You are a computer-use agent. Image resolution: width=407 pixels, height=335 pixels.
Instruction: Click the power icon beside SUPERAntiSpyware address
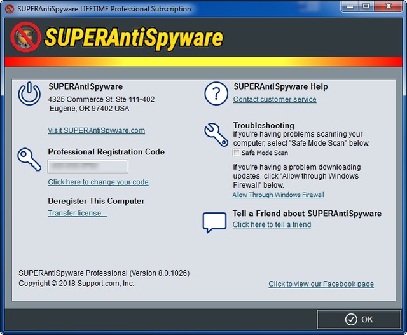(29, 94)
